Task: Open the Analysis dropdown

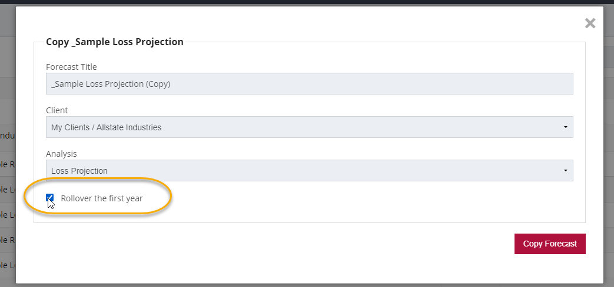Action: [309, 171]
